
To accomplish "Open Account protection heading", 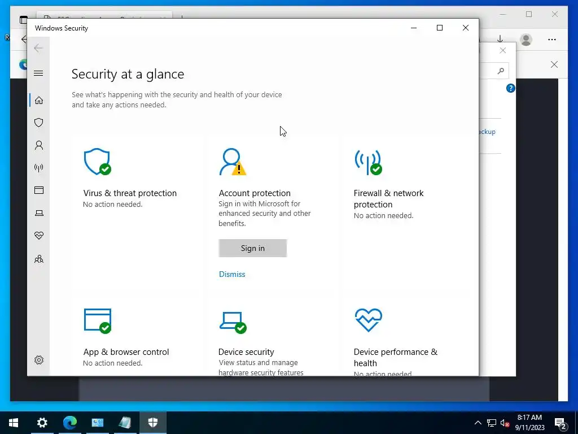I will point(255,193).
